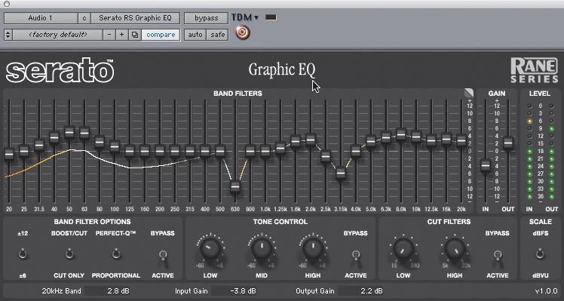
Task: Open the Serato RS Graphic EQ plugin selector
Action: 136,18
